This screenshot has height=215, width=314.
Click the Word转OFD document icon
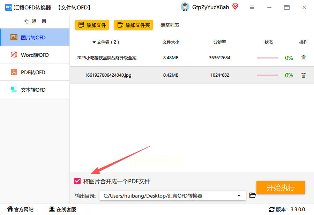tap(14, 55)
